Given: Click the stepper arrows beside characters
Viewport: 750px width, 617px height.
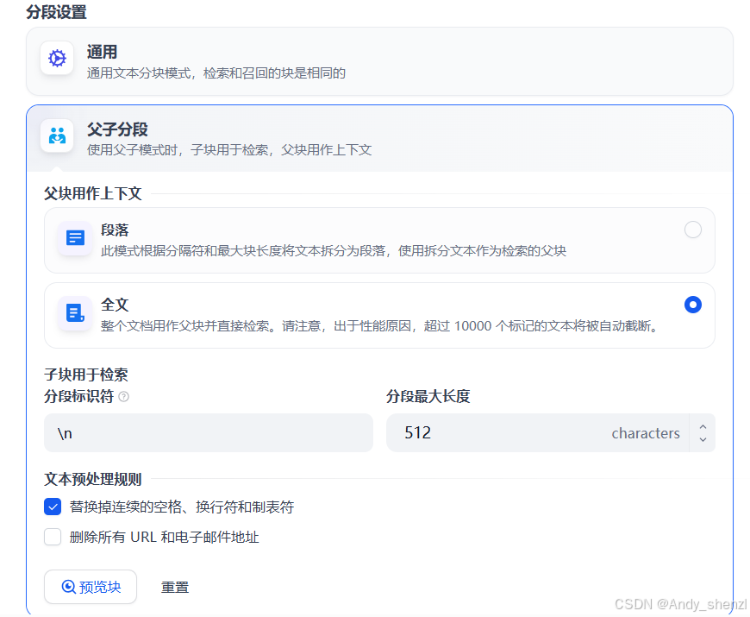Looking at the screenshot, I should (704, 432).
